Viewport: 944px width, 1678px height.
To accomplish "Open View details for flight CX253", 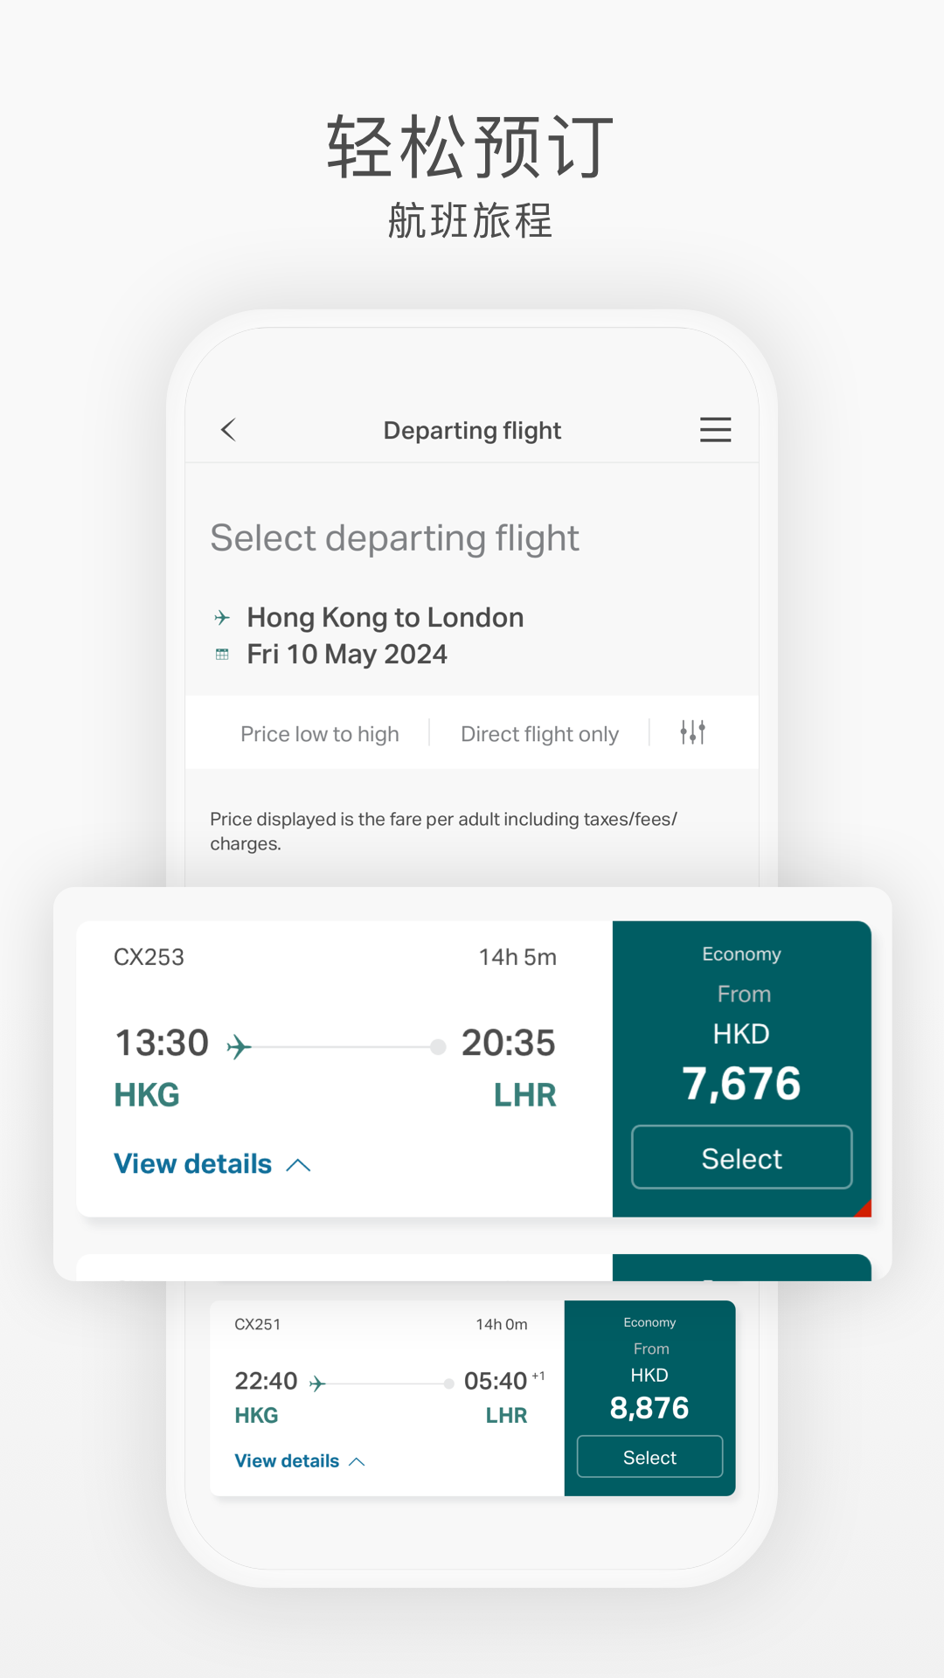I will coord(193,1164).
